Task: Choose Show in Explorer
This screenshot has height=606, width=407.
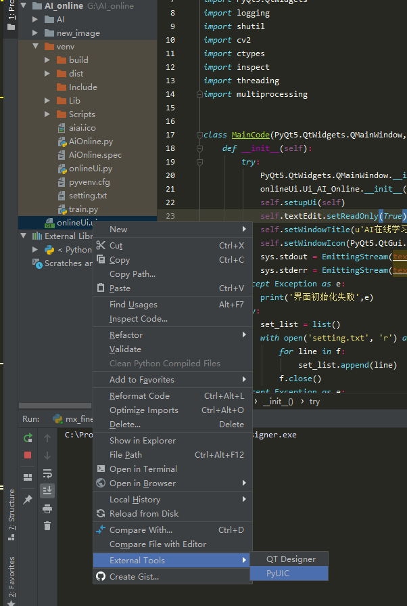Action: point(172,441)
